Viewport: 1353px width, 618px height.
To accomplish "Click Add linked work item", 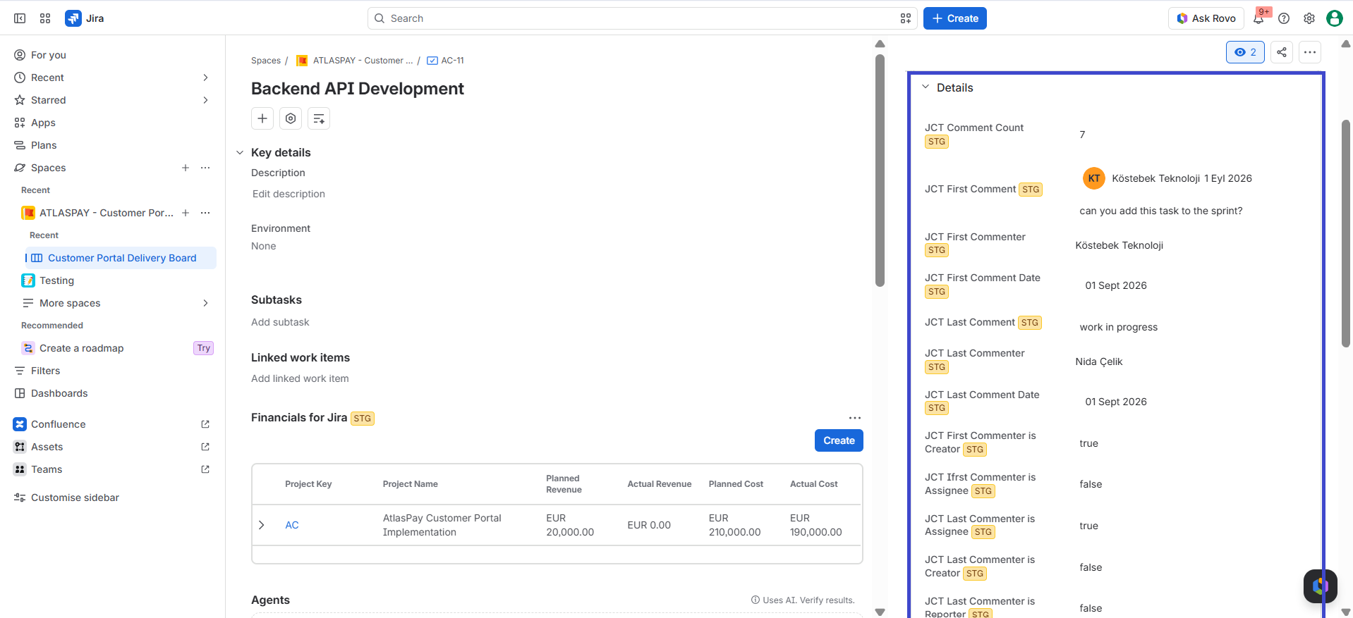I will point(300,378).
